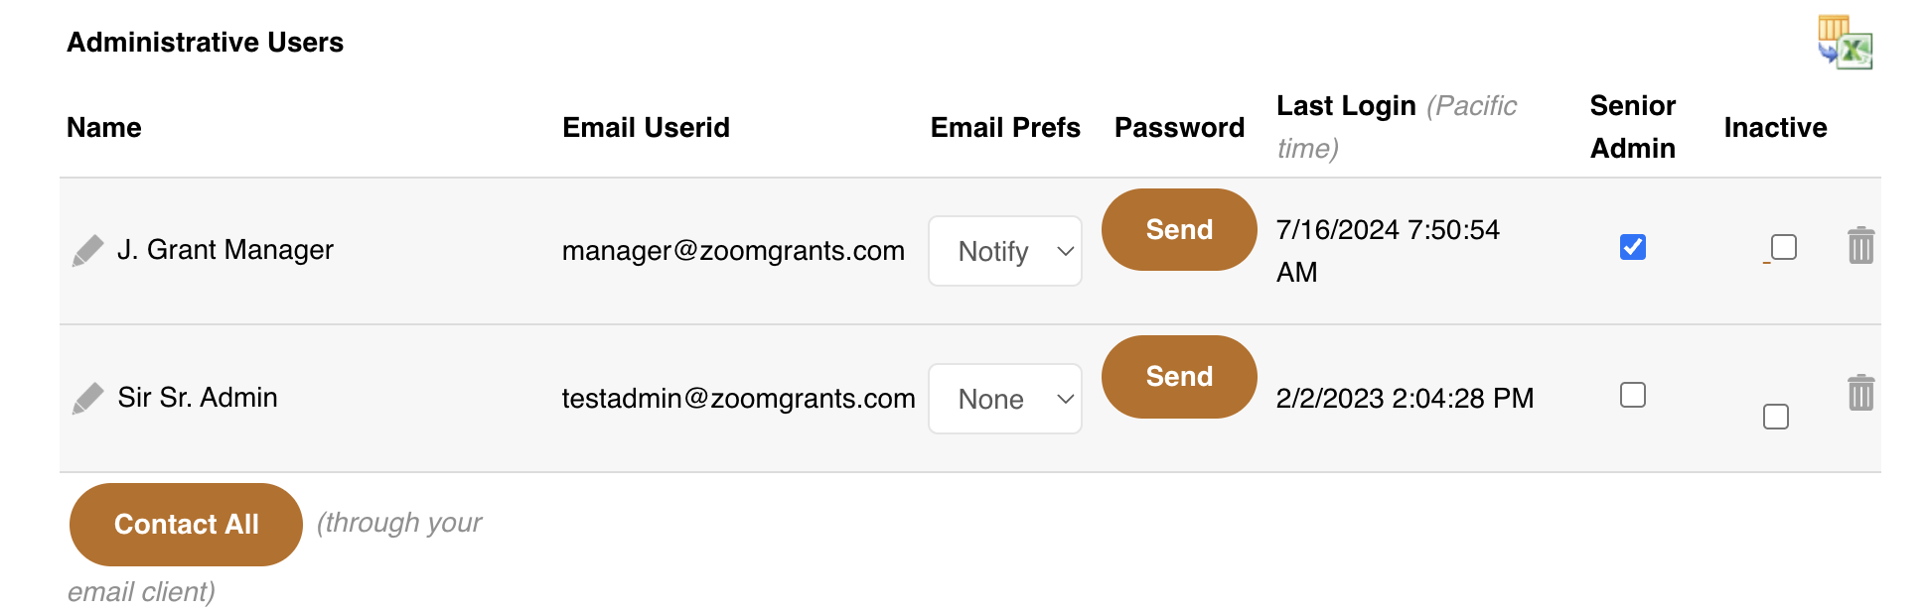Click the Last Login column header
The width and height of the screenshot is (1929, 611).
pyautogui.click(x=1346, y=106)
